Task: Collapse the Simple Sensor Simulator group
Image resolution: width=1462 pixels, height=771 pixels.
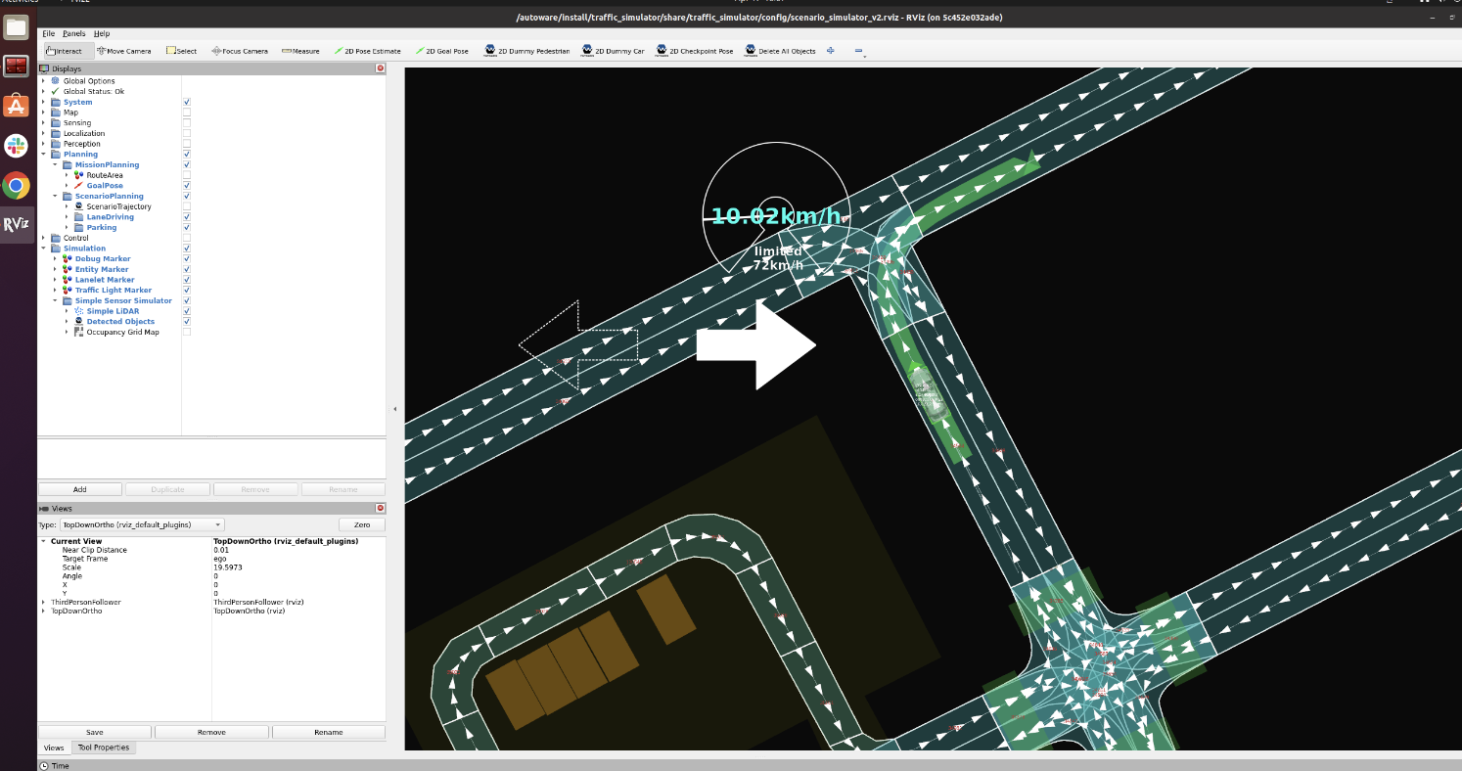Action: (55, 300)
